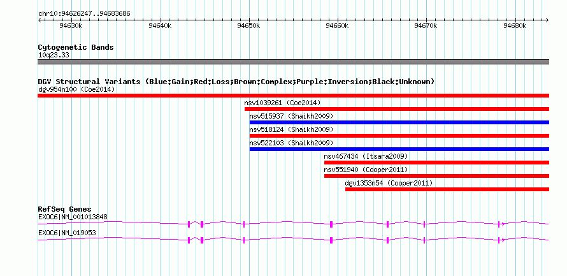Click the 94650k ruler tick label

click(x=249, y=25)
